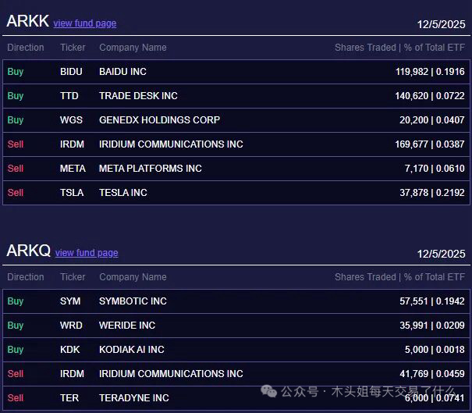
Task: Click the ARKK Company Name column header
Action: tap(133, 48)
